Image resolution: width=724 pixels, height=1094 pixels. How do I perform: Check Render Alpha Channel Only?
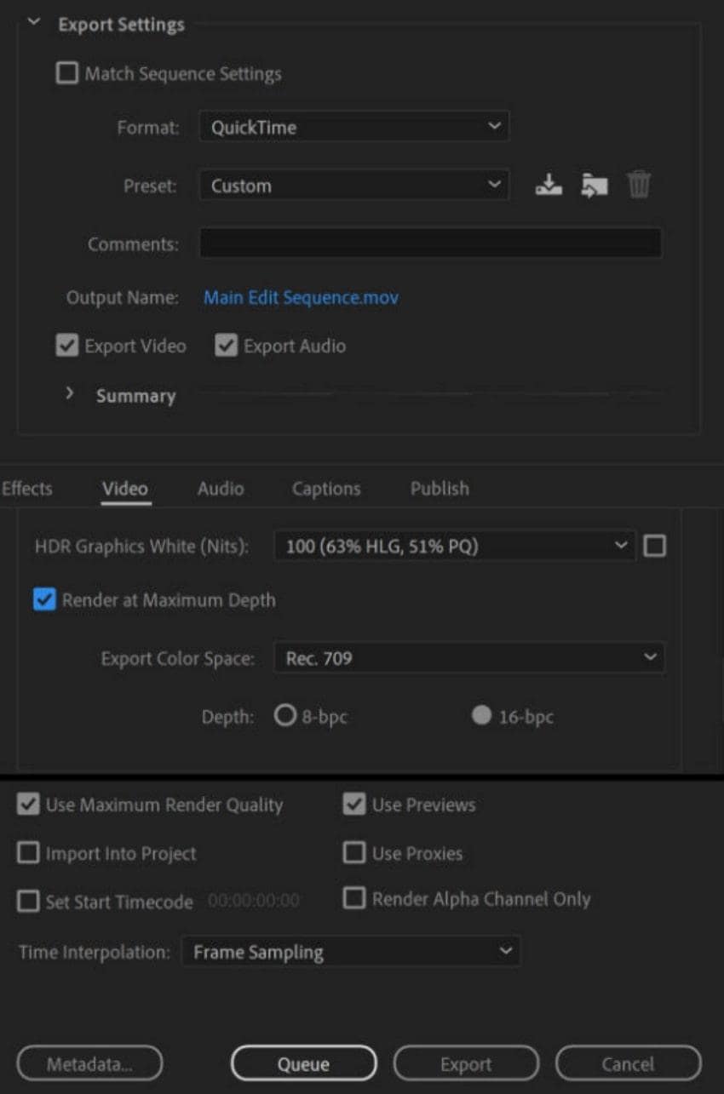354,901
